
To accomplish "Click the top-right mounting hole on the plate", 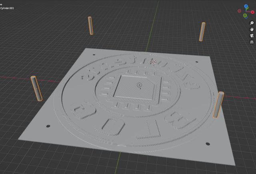I will 197,62.
